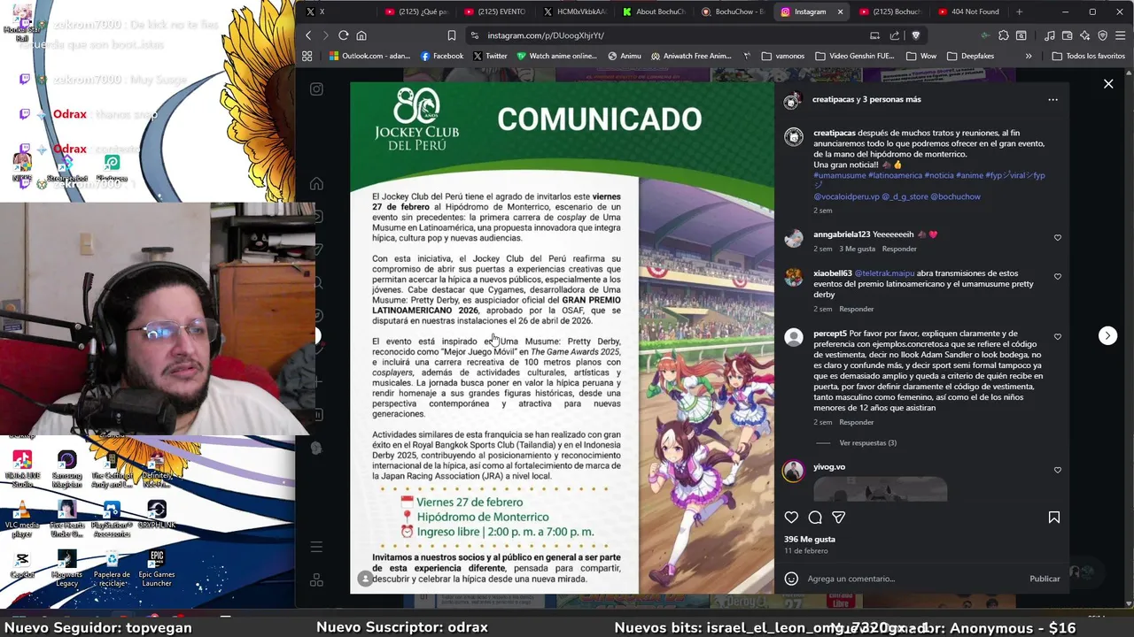This screenshot has height=637, width=1134.
Task: Like the Instagram post with the heart icon
Action: 791,518
